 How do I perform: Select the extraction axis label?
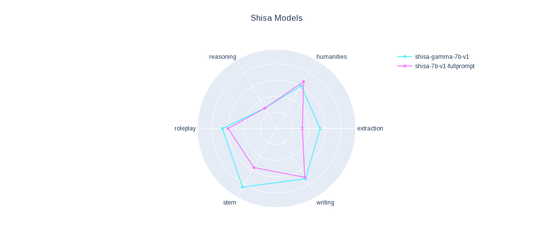[x=370, y=128]
